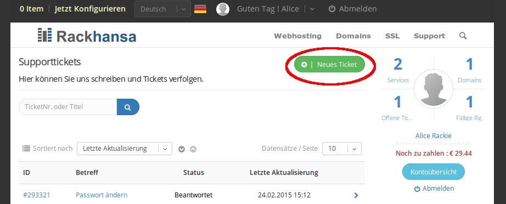The image size is (506, 204).
Task: Click the ID column header
Action: pos(26,172)
